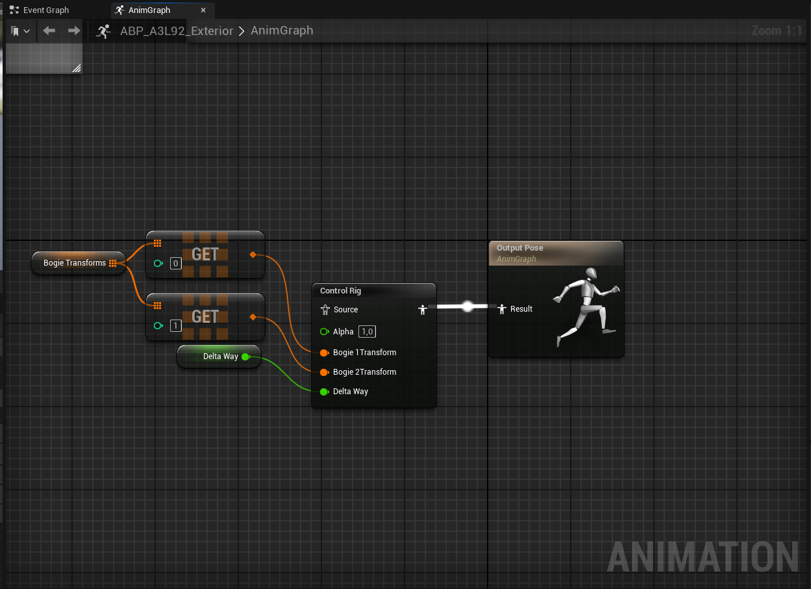Switch to the Event Graph tab
The width and height of the screenshot is (811, 589).
click(45, 10)
